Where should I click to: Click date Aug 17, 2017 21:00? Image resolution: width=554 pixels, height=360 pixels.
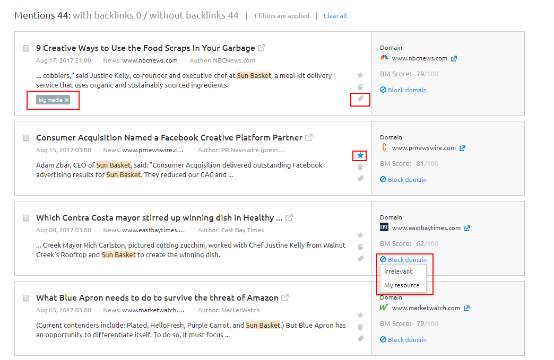[x=64, y=60]
